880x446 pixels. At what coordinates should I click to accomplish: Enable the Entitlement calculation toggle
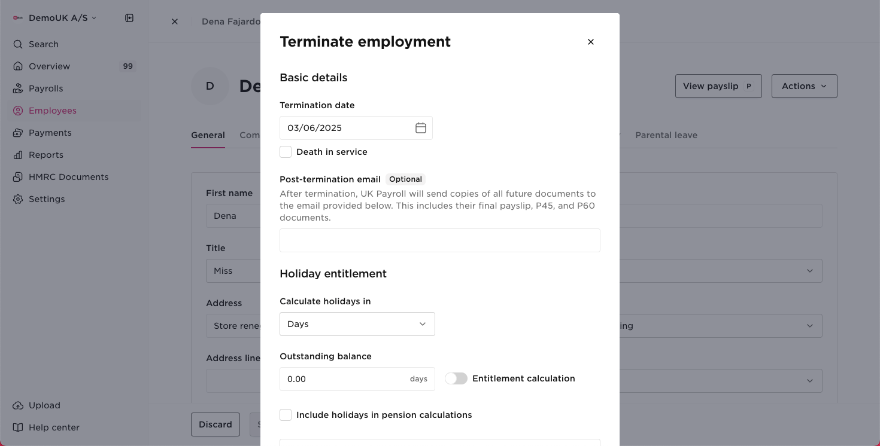click(456, 378)
